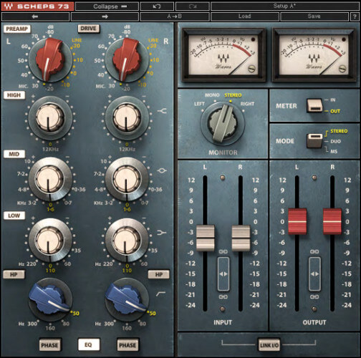The width and height of the screenshot is (361, 358).
Task: Flip the METER in/out switch
Action: pyautogui.click(x=314, y=105)
